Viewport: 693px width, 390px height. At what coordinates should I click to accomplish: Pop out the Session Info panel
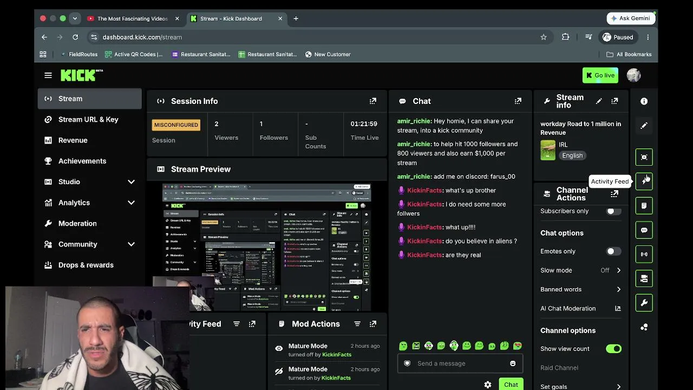pyautogui.click(x=373, y=101)
